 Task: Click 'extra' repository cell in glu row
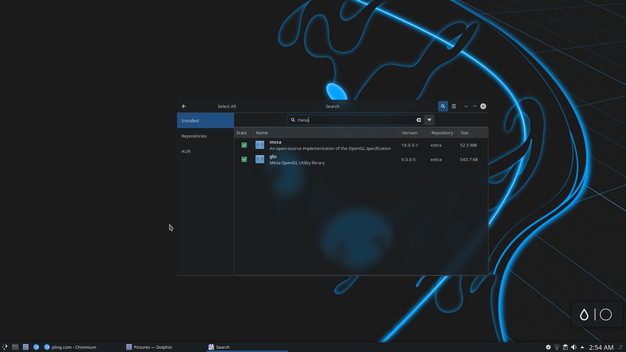point(436,159)
